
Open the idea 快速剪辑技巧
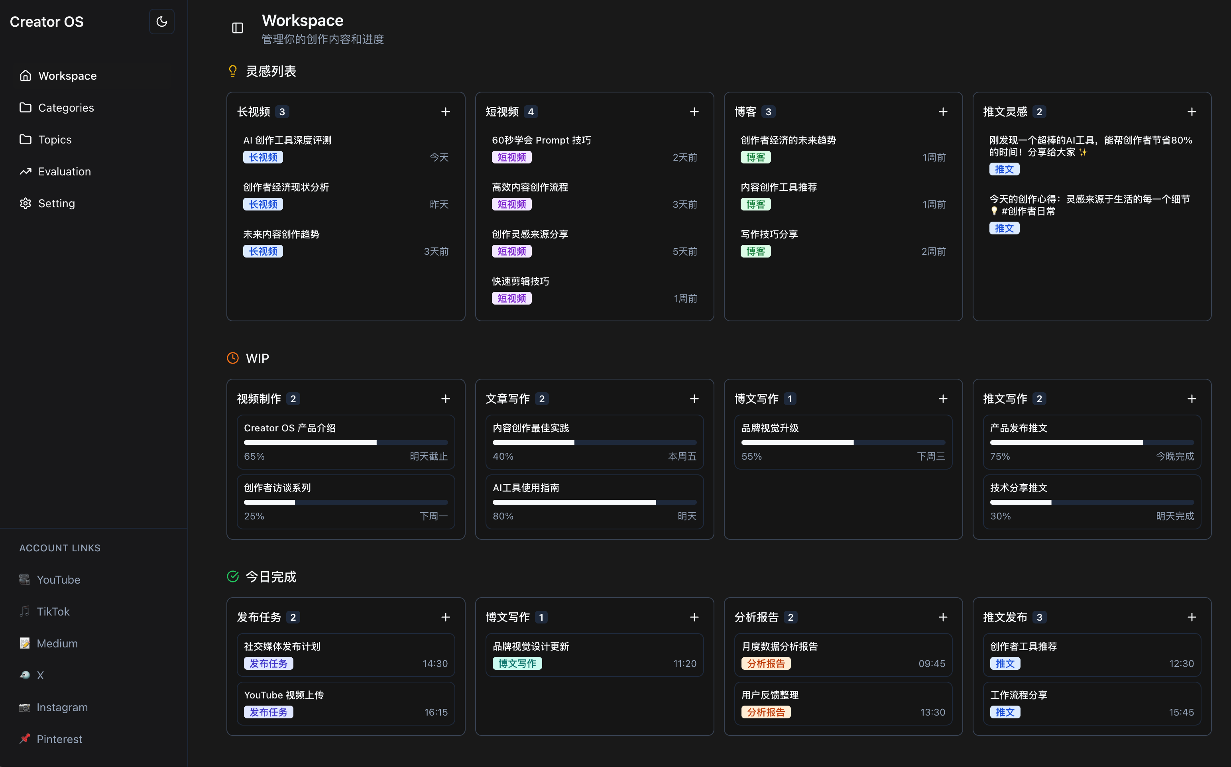click(594, 289)
